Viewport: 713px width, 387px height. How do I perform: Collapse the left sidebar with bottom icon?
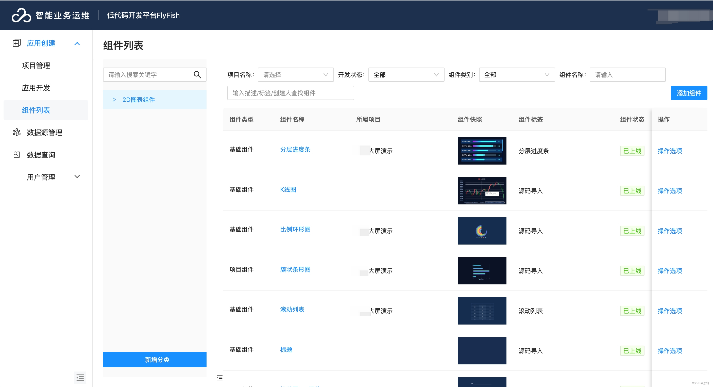(x=80, y=378)
